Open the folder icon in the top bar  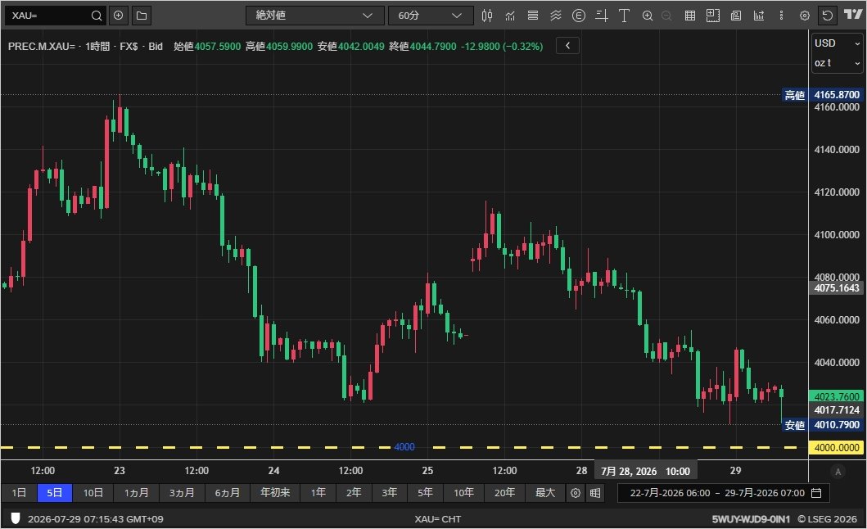click(x=142, y=16)
